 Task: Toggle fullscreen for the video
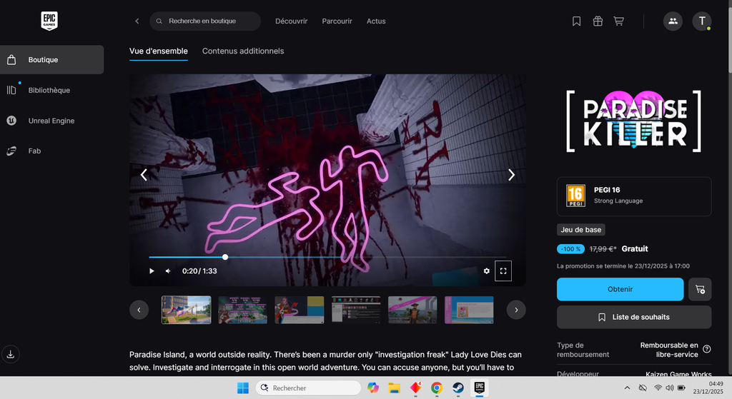503,271
